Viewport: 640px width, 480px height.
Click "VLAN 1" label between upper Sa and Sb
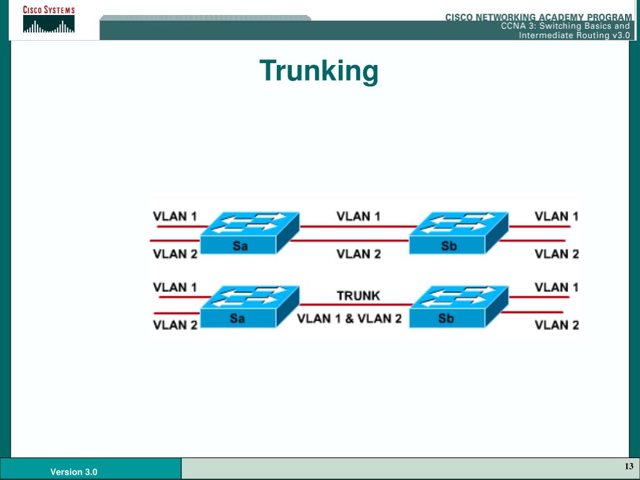(x=358, y=216)
